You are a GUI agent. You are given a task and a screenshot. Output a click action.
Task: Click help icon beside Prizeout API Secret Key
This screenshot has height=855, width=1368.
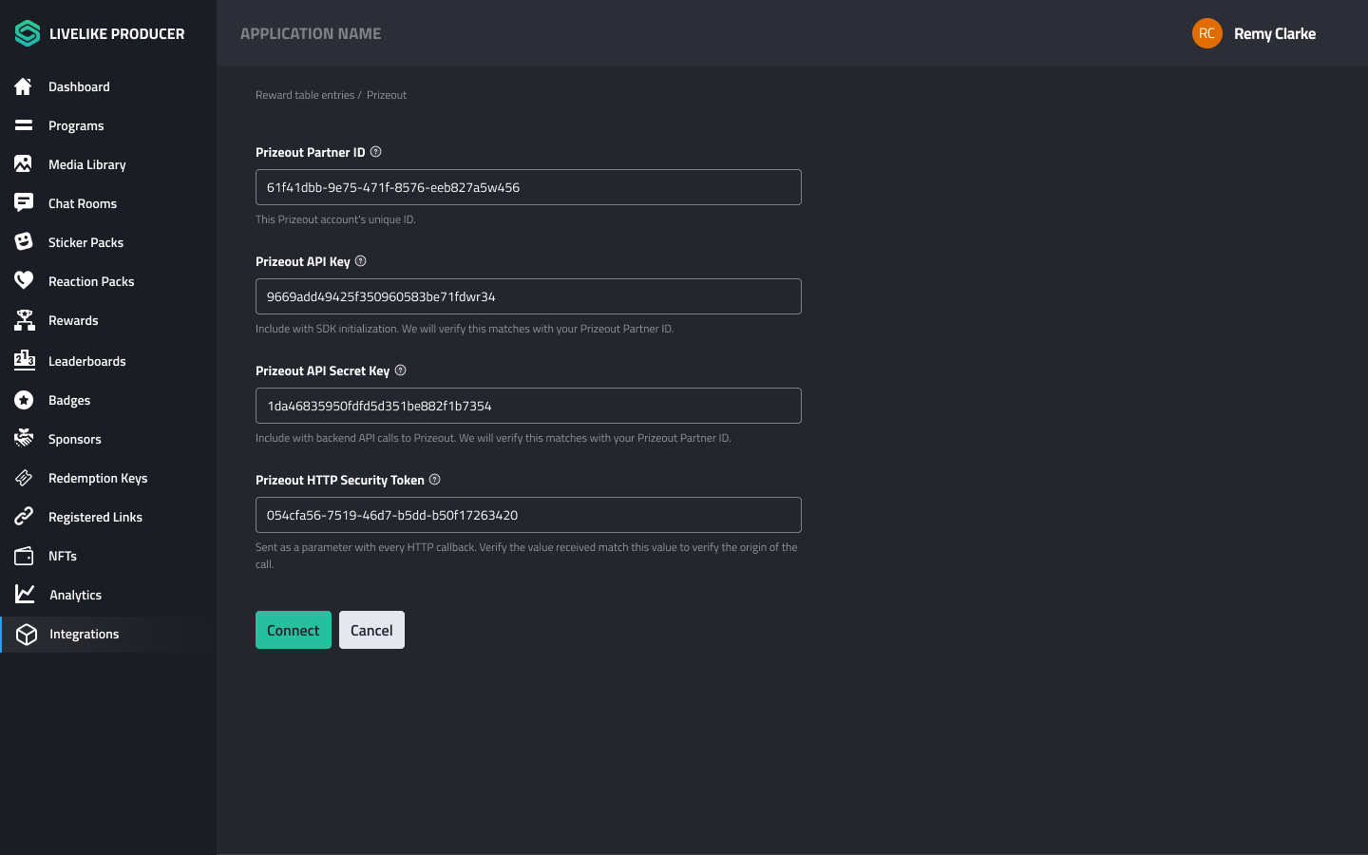(x=401, y=370)
